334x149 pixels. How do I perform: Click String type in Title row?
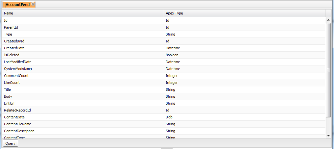point(170,89)
